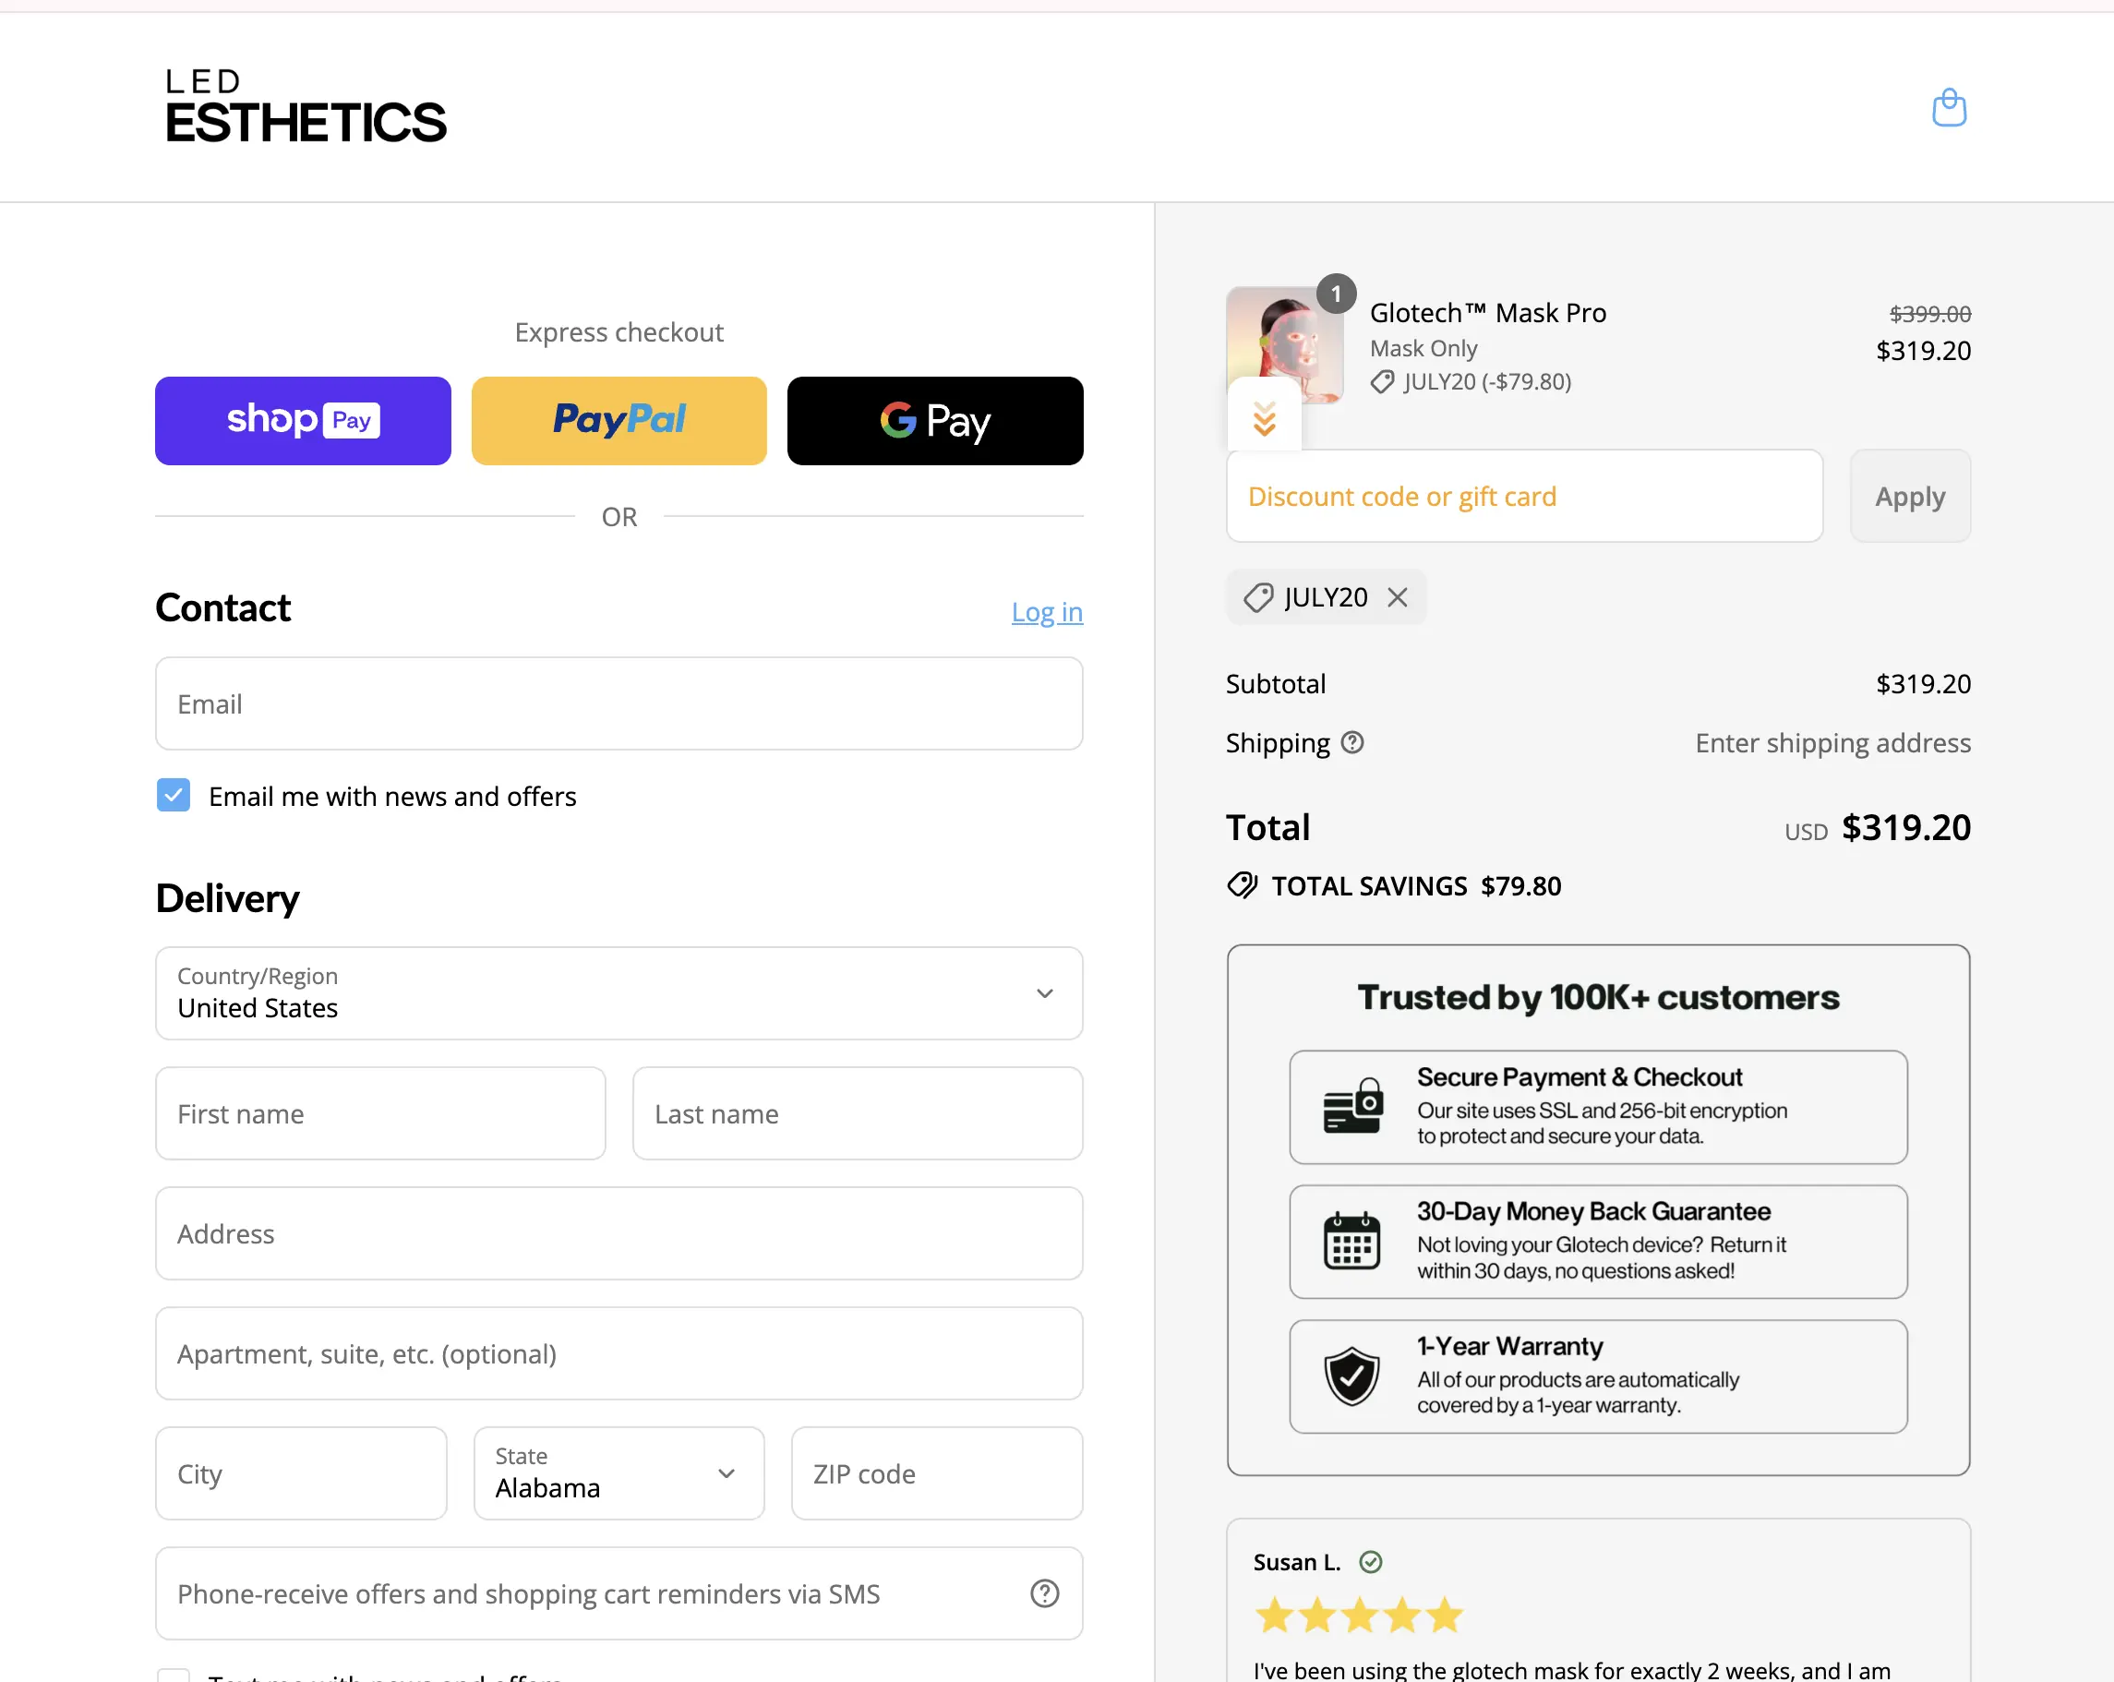This screenshot has height=1682, width=2114.
Task: Click the 30-Day Guarantee calendar icon
Action: [1352, 1242]
